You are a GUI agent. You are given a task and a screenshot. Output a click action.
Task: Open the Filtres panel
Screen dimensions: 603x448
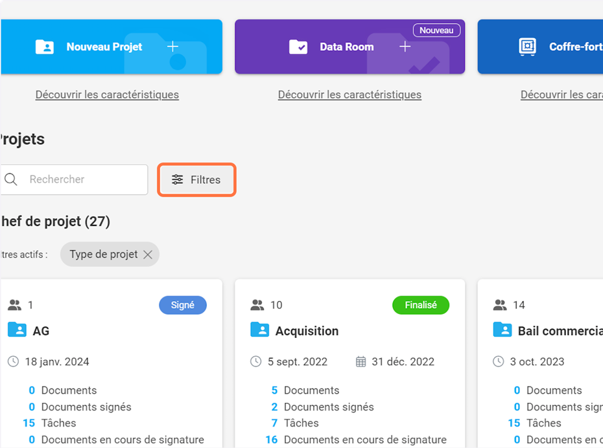[196, 179]
